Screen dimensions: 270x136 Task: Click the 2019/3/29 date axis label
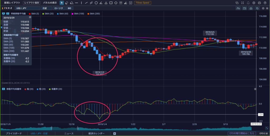pyautogui.click(x=256, y=124)
